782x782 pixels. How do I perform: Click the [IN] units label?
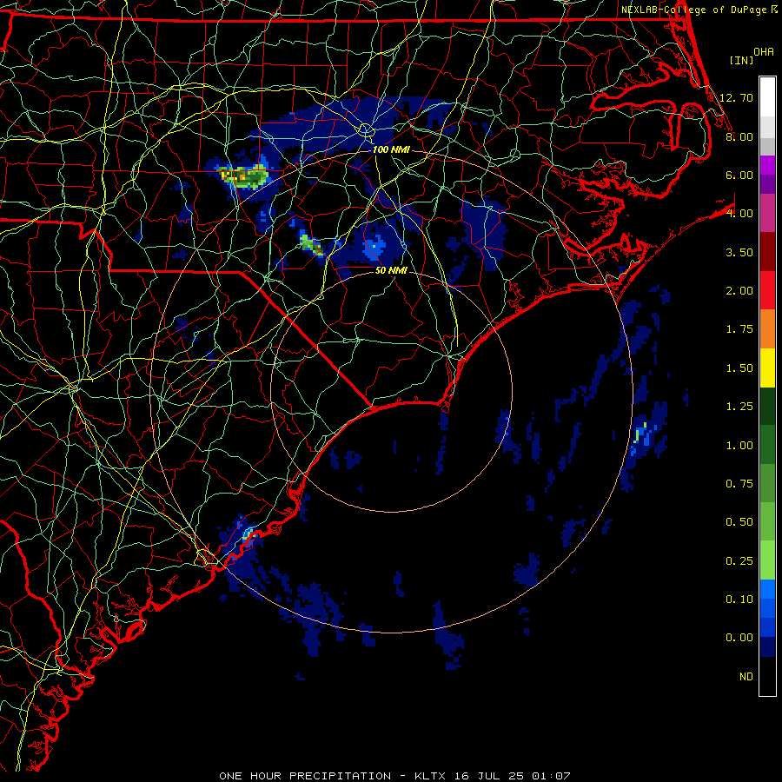(741, 60)
